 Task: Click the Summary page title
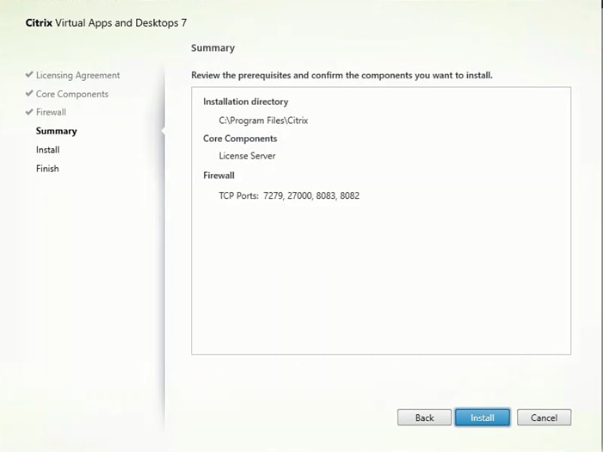tap(212, 48)
